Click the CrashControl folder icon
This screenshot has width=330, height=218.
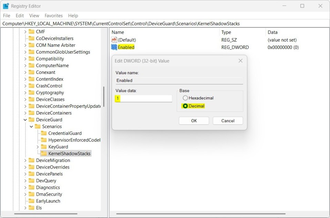[x=31, y=86]
